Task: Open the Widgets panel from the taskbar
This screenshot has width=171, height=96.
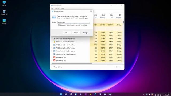Action: tap(76, 94)
